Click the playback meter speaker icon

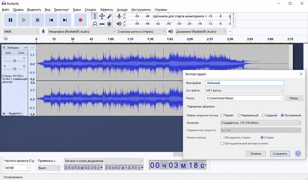pyautogui.click(x=119, y=24)
